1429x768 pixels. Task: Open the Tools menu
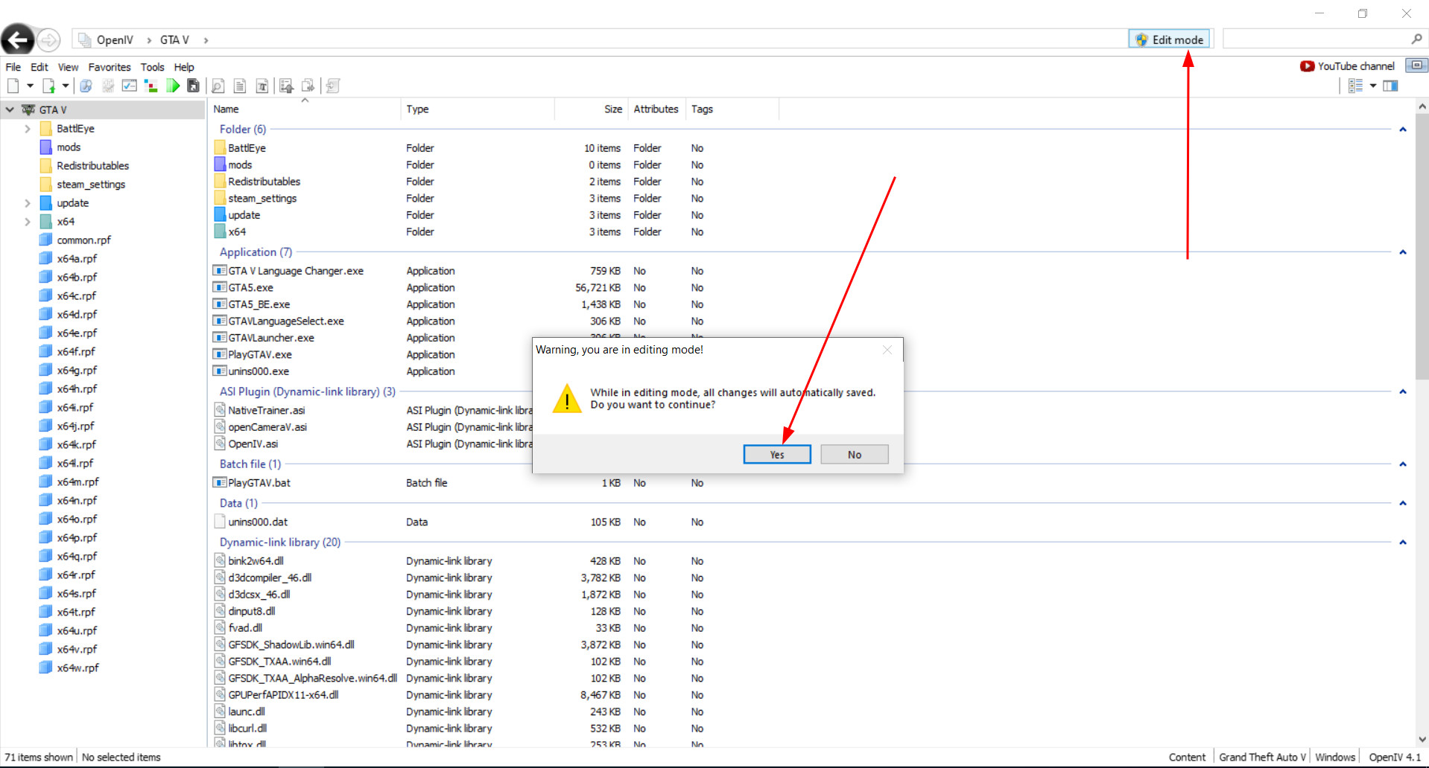pos(153,67)
